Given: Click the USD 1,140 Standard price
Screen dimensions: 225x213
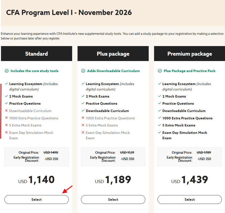Looking at the screenshot, I should click(36, 180).
